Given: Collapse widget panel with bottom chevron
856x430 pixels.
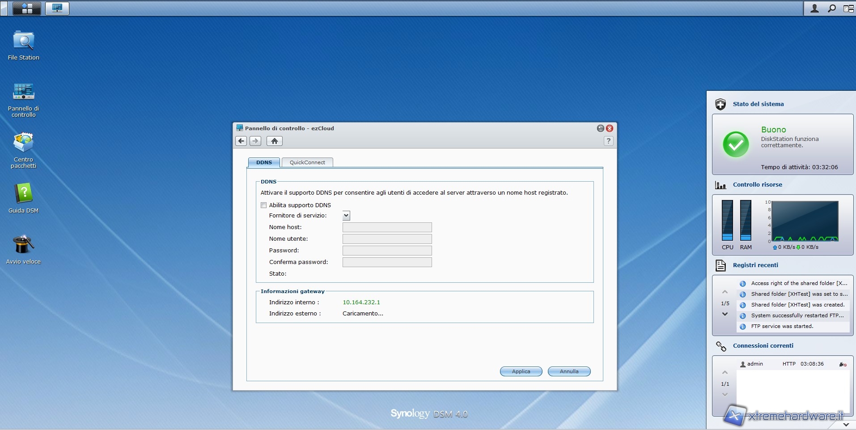Looking at the screenshot, I should 846,424.
